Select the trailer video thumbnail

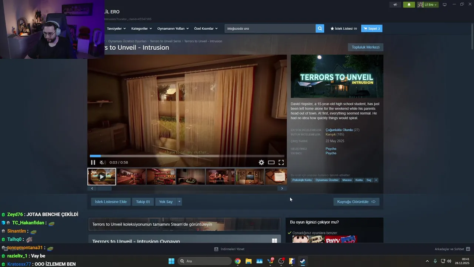pos(101,177)
